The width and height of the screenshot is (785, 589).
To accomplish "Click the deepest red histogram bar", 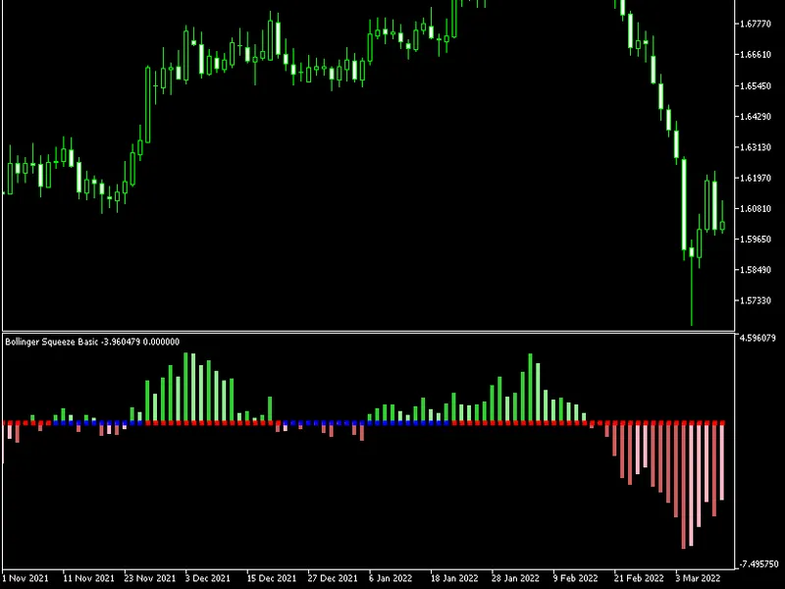I will click(684, 486).
